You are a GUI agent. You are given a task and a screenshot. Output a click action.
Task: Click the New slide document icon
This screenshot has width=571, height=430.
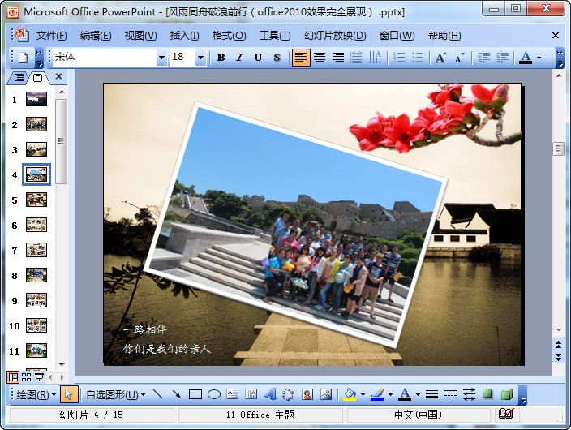24,58
